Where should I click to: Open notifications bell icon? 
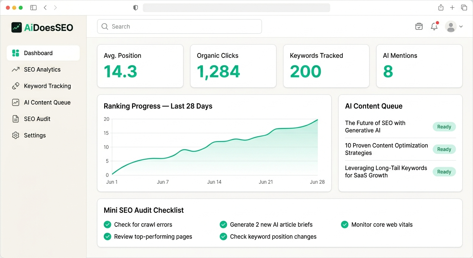click(x=434, y=26)
